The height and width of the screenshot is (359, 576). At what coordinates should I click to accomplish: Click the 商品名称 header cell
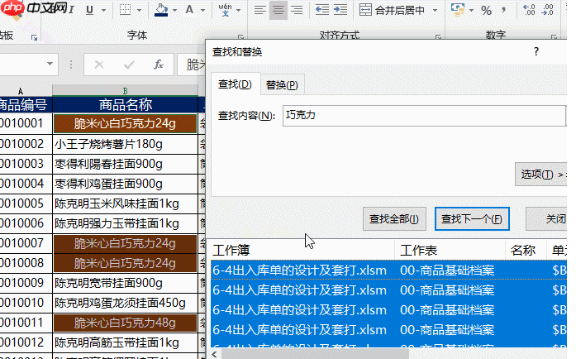pyautogui.click(x=126, y=105)
